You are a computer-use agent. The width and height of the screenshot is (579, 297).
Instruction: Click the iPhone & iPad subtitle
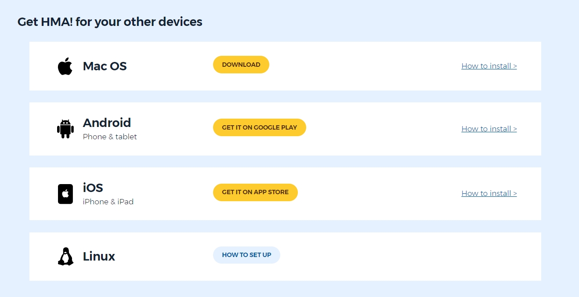click(x=108, y=202)
